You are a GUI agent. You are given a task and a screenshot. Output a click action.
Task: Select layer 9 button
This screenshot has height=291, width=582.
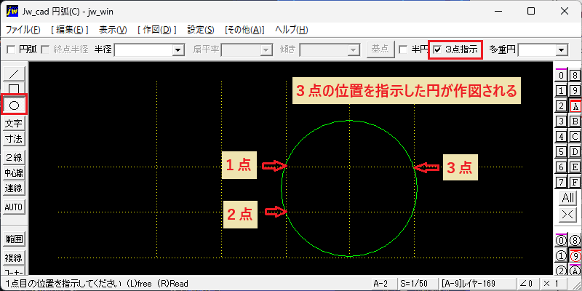575,90
